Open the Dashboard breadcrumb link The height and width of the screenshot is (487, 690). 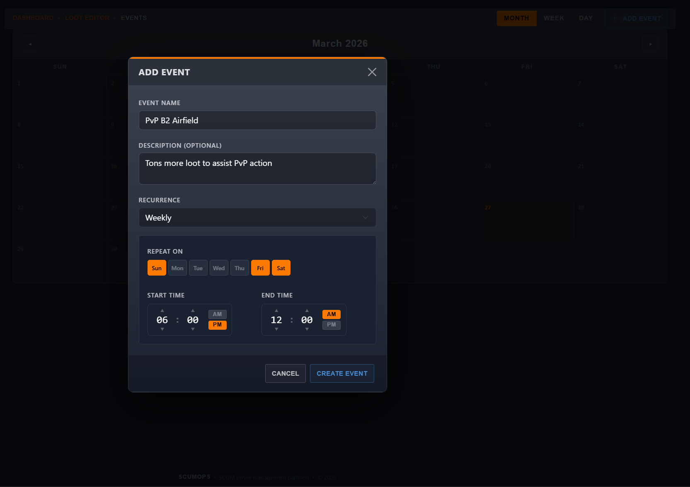click(x=33, y=18)
